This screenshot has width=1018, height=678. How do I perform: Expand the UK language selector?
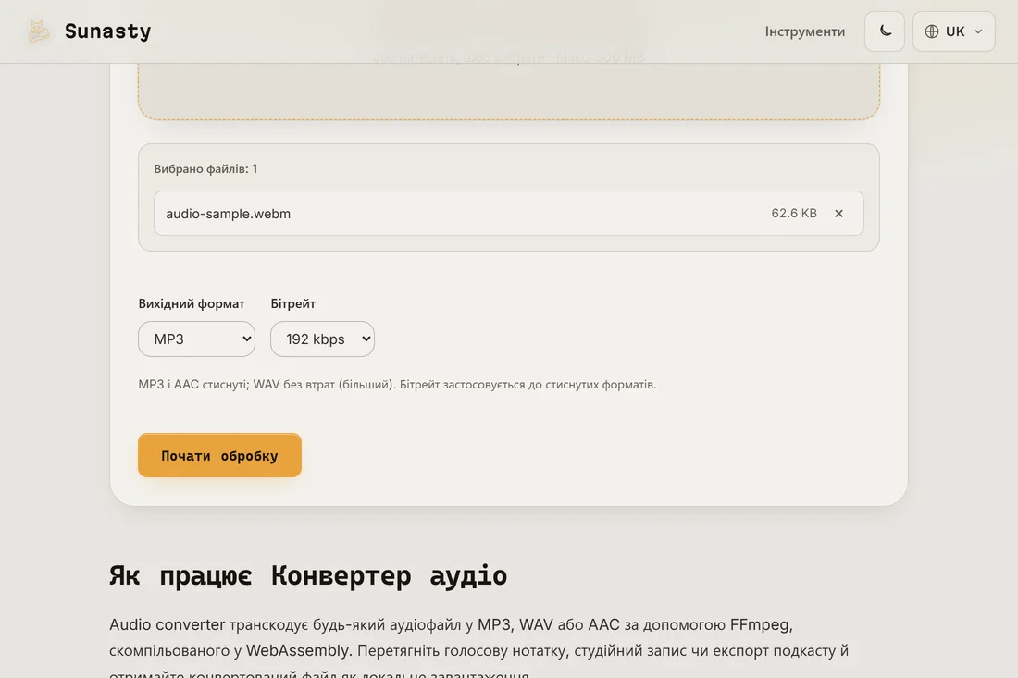tap(953, 31)
